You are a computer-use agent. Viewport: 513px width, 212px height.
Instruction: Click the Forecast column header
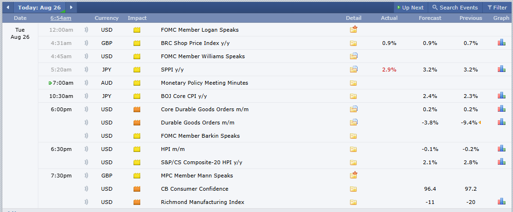click(430, 18)
